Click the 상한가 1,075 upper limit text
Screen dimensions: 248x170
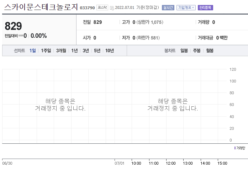pyautogui.click(x=150, y=22)
